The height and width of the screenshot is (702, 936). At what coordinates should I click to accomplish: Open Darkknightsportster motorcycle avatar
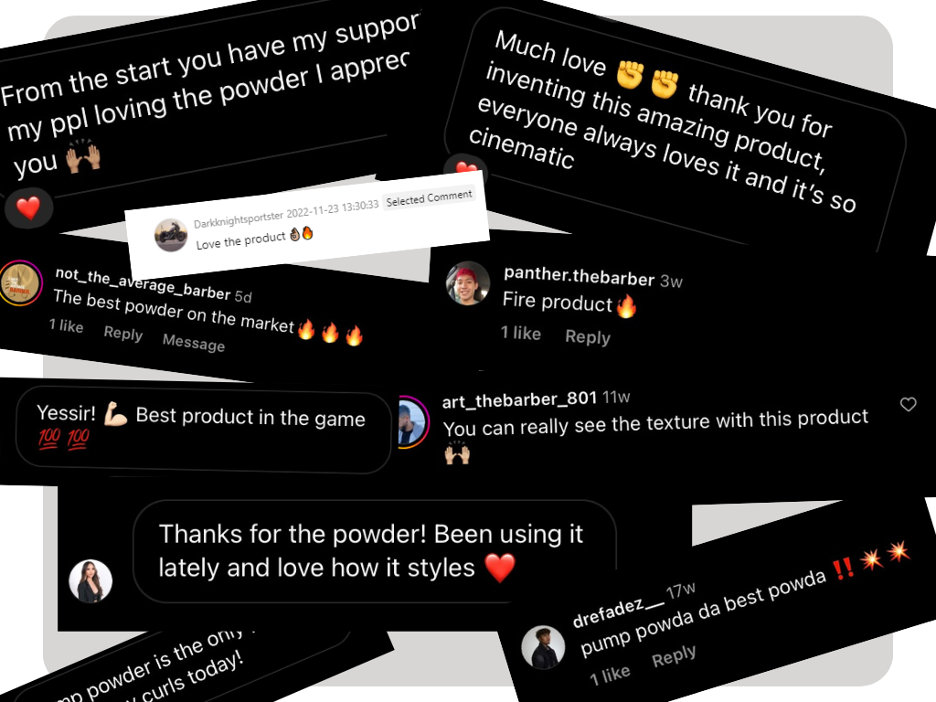(x=171, y=235)
